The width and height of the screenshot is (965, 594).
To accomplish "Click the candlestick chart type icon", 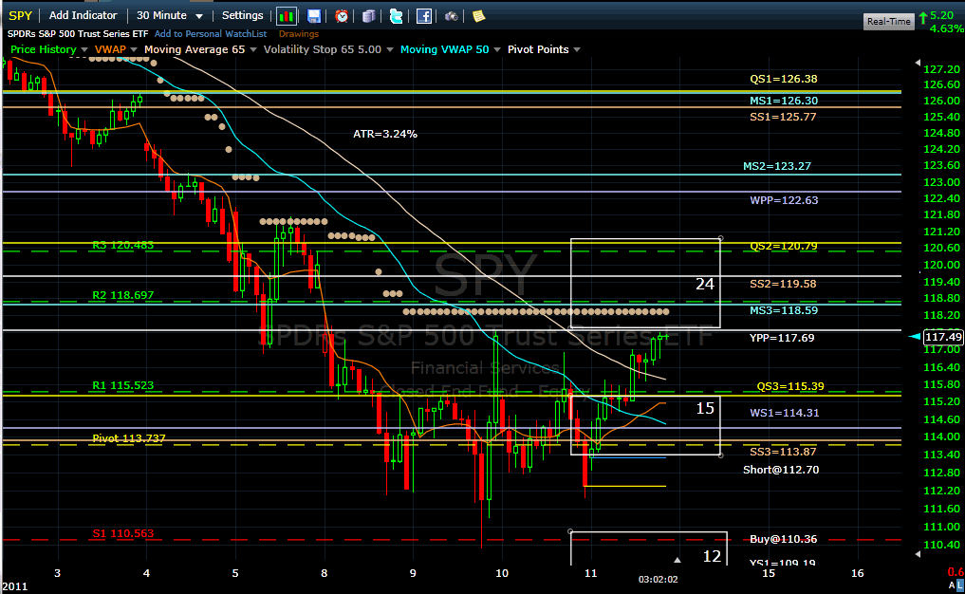I will point(287,16).
